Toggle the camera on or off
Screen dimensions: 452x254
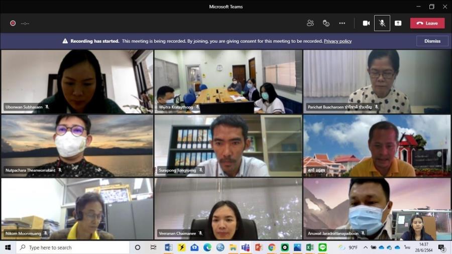coord(366,23)
